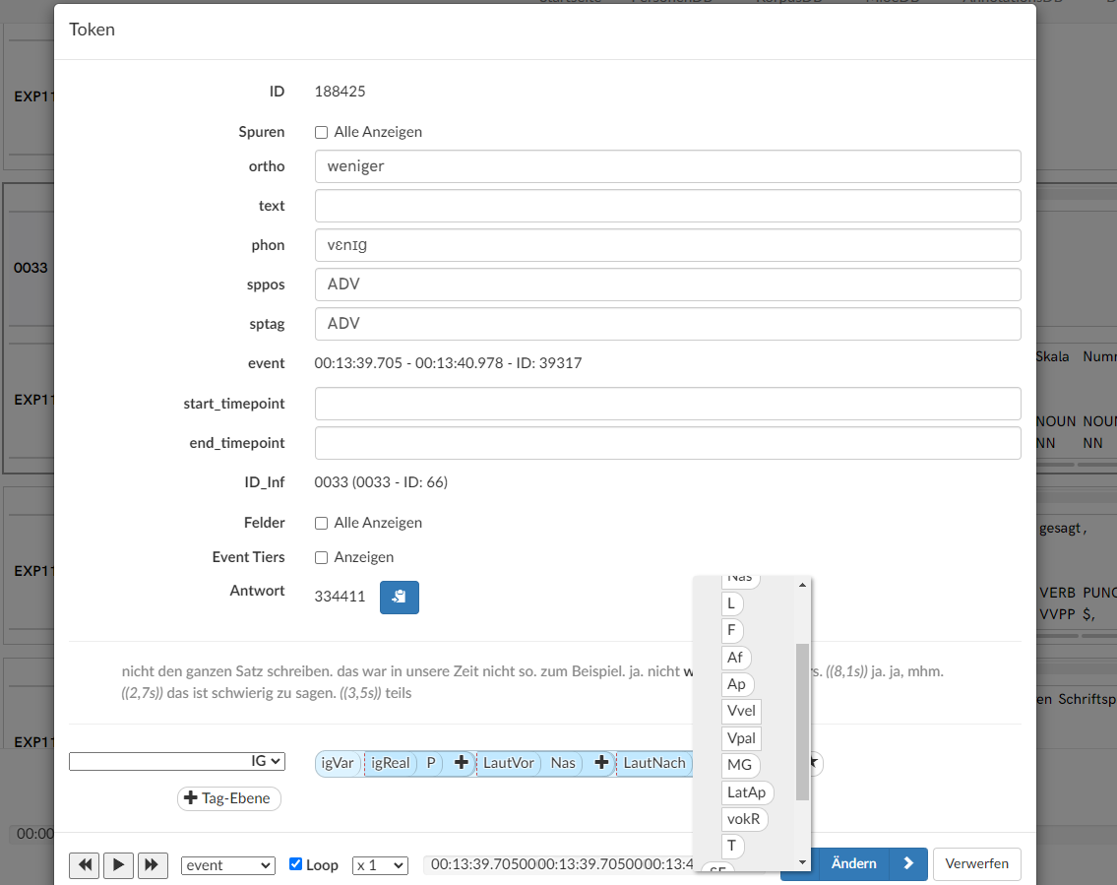Click the playback time range display
Image resolution: width=1117 pixels, height=885 pixels.
coord(561,864)
